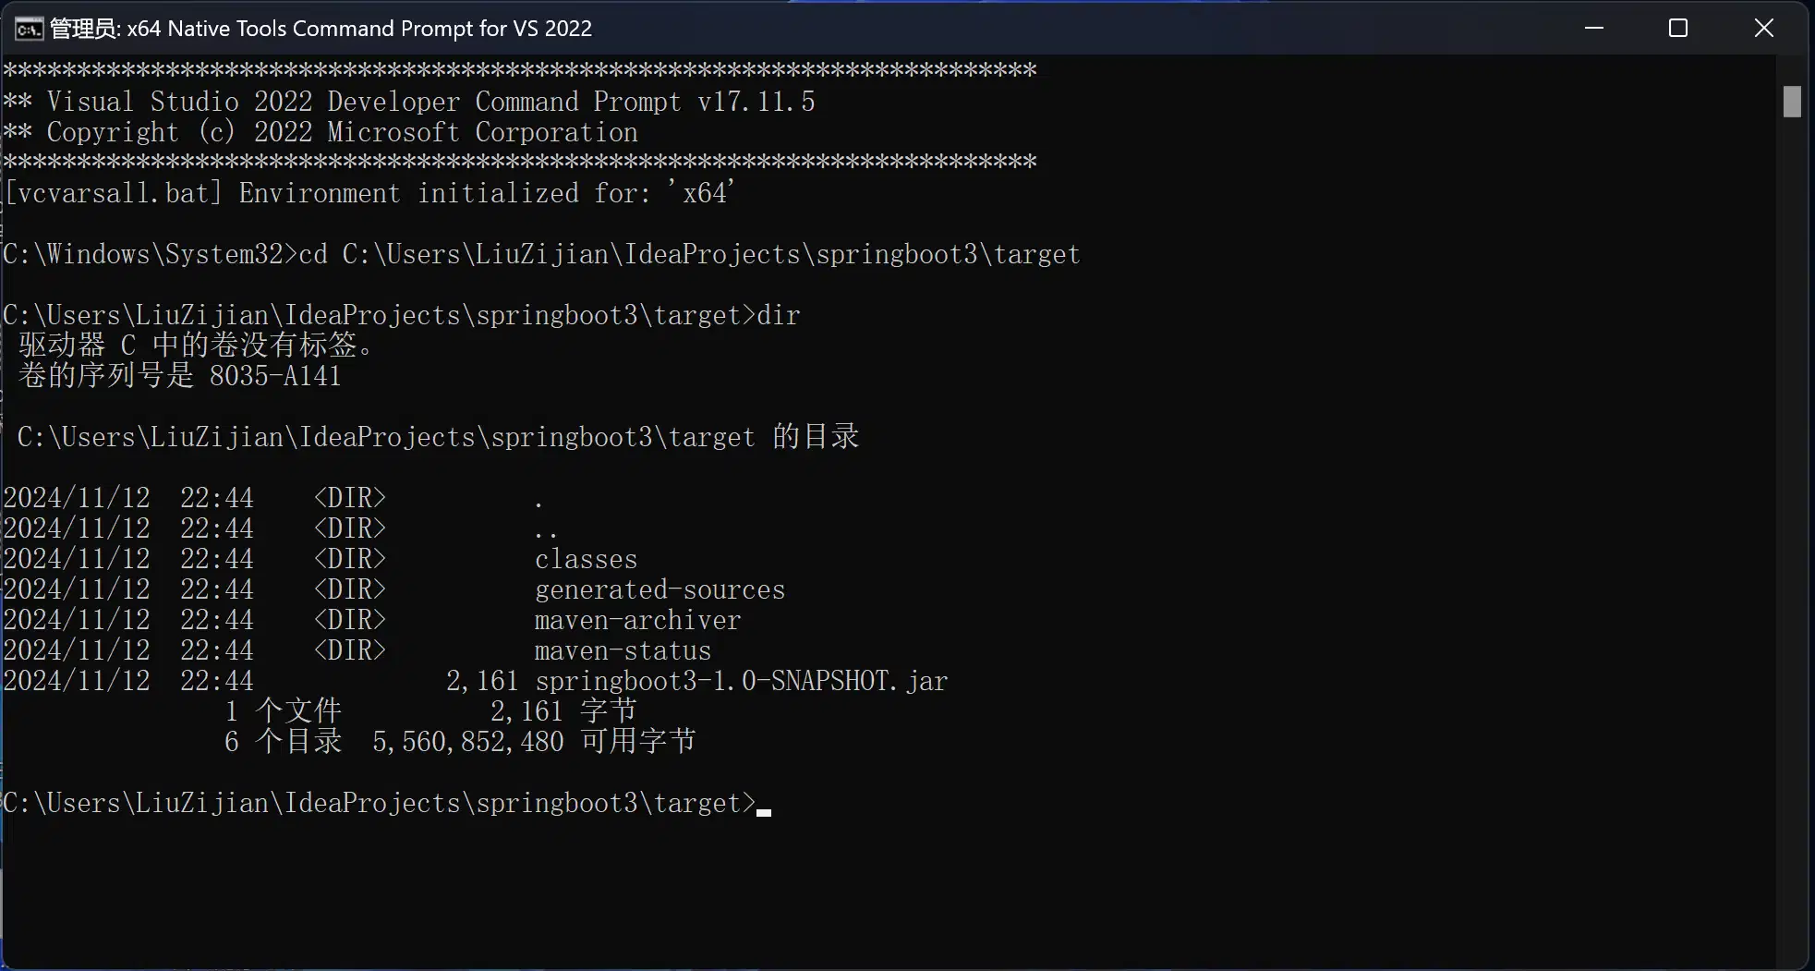This screenshot has height=971, width=1815.
Task: Click the Visual Studio 2022 banner line
Action: 406,102
